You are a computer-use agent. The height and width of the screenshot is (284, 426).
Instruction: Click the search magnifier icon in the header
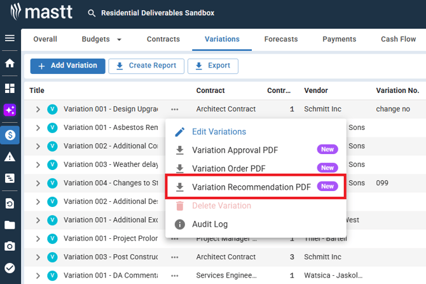pyautogui.click(x=92, y=13)
